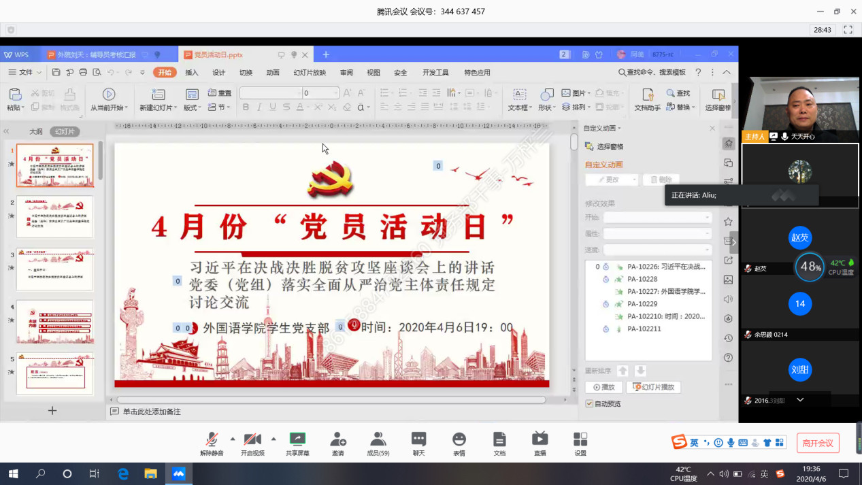Click the print icon in the quick access bar
The image size is (862, 485).
tap(83, 72)
